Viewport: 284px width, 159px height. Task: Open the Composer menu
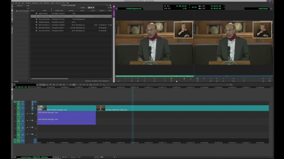coord(35,3)
